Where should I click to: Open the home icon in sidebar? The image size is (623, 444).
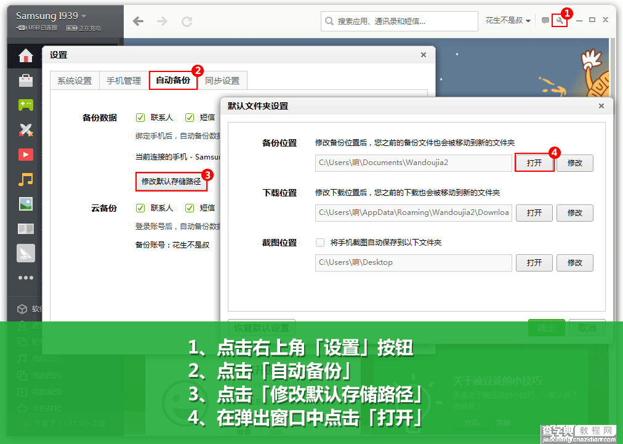(25, 55)
